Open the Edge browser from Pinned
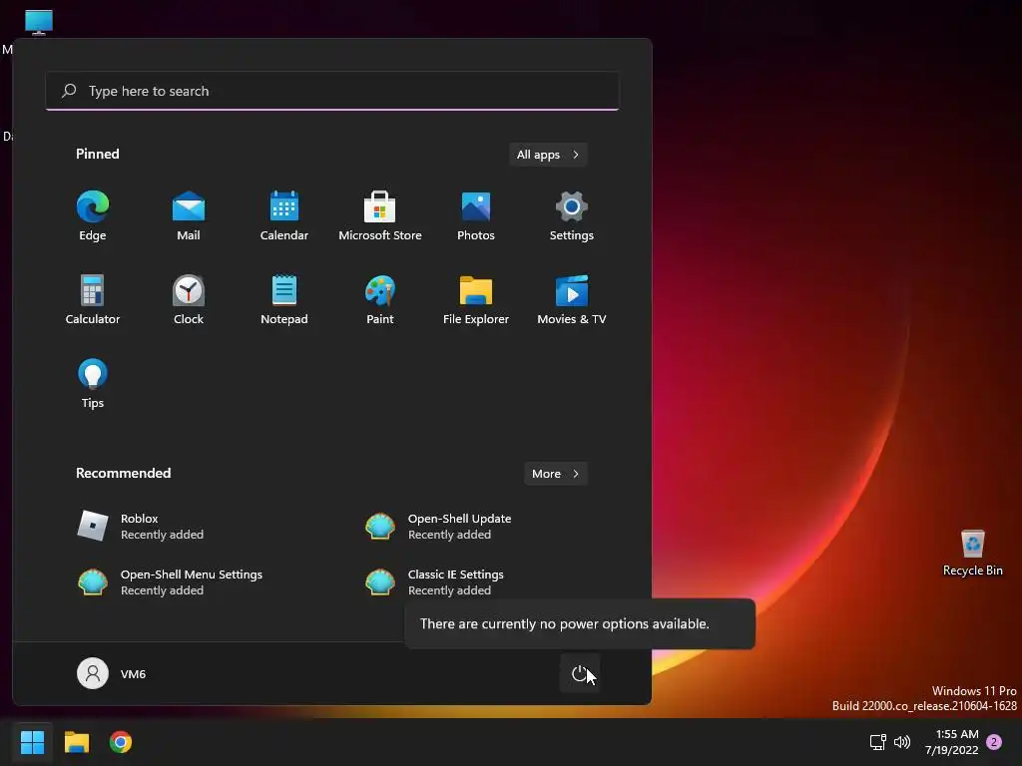Screen dimensions: 1022x766 click(x=93, y=215)
